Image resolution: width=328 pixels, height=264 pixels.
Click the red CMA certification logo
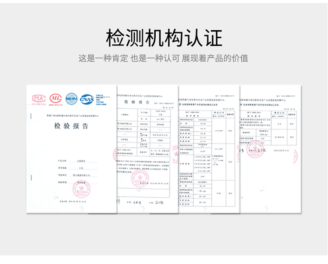(x=39, y=99)
